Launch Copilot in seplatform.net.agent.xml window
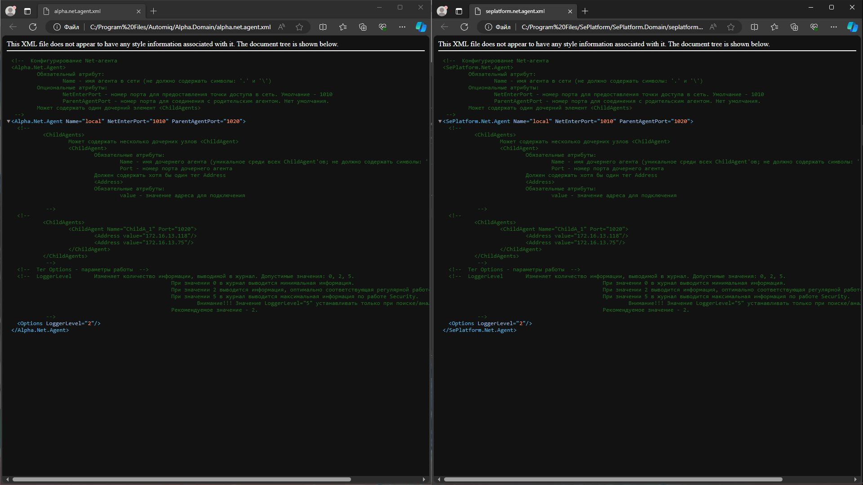 pos(852,27)
